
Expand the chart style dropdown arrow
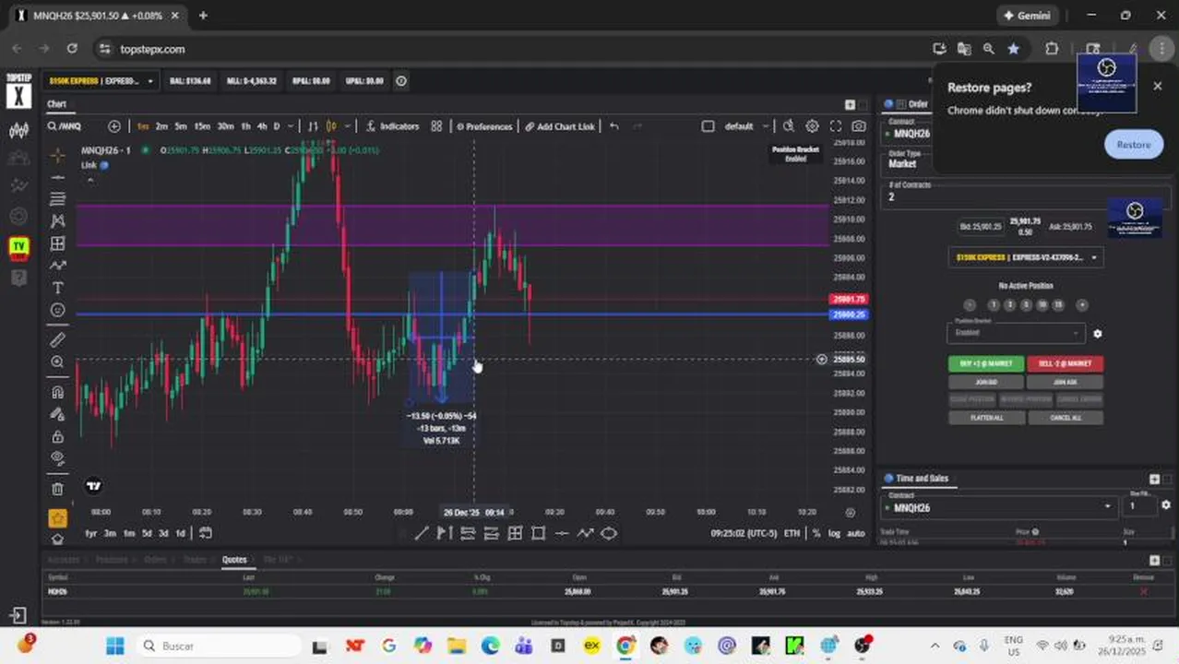(x=346, y=126)
